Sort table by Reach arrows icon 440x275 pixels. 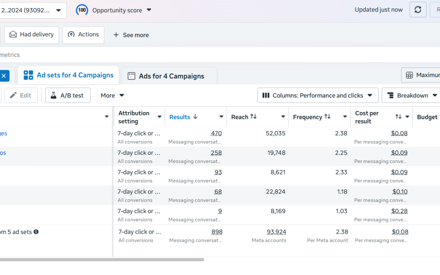tap(253, 117)
